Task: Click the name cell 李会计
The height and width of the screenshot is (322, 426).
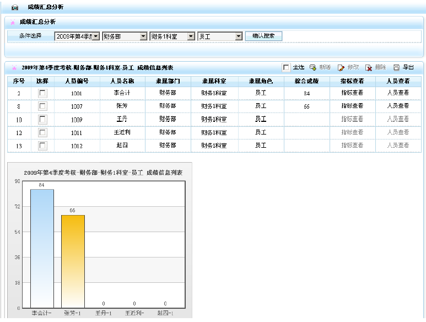Action: [x=122, y=93]
